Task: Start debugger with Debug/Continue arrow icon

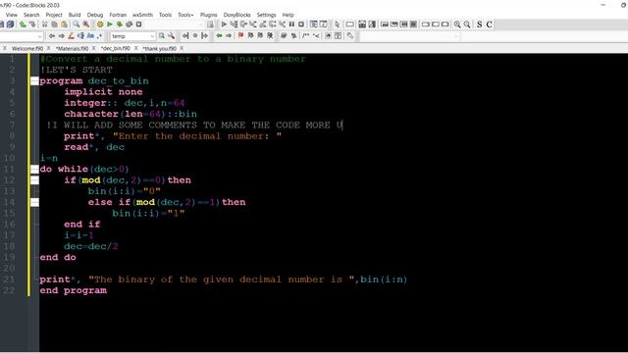Action: click(224, 25)
